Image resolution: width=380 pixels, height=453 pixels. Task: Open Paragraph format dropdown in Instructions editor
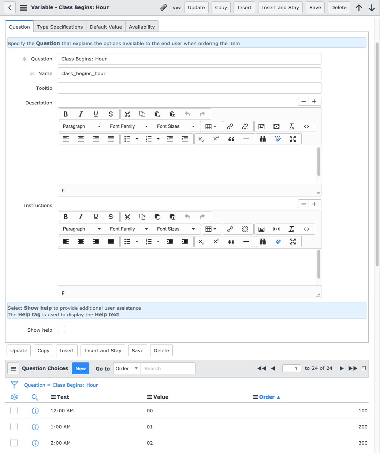pos(82,229)
